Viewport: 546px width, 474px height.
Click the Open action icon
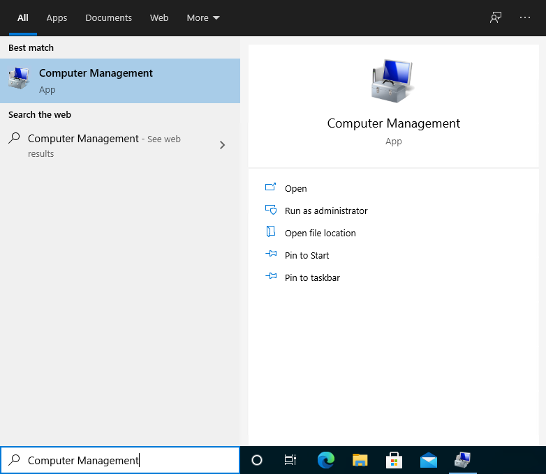[271, 187]
